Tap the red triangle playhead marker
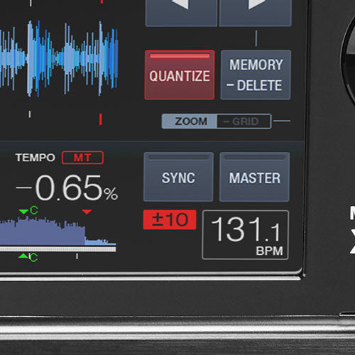This screenshot has height=355, width=355. pyautogui.click(x=87, y=212)
